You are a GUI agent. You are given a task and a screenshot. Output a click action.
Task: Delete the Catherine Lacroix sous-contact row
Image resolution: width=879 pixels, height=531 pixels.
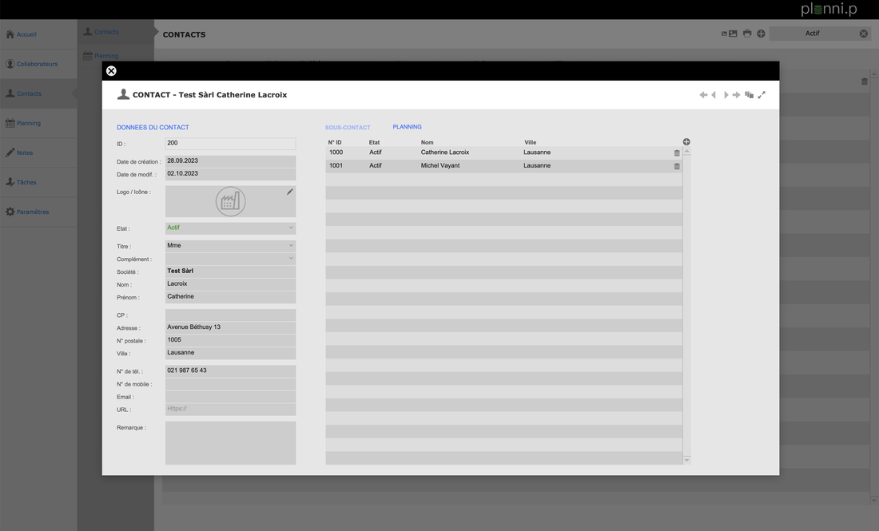pos(677,153)
